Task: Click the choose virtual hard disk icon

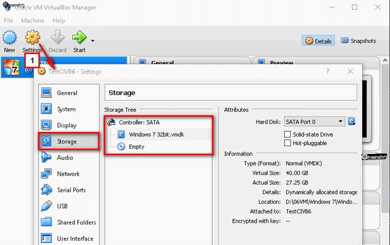Action: pos(352,122)
